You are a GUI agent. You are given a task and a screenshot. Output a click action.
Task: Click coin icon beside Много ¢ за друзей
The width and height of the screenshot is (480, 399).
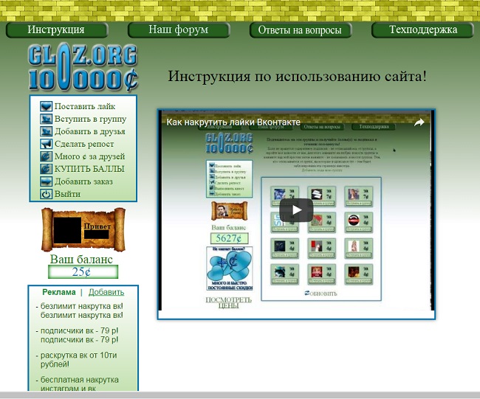coord(47,156)
